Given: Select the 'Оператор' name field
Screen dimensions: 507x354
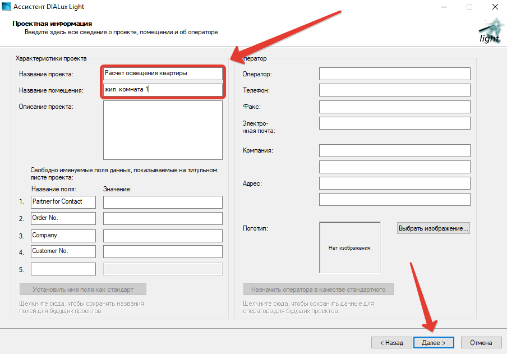Looking at the screenshot, I should 394,74.
